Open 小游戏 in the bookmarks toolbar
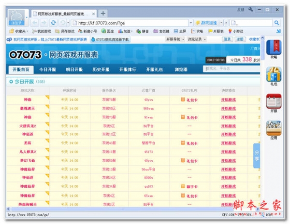Viewport: 290px width, 224px height. (236, 31)
